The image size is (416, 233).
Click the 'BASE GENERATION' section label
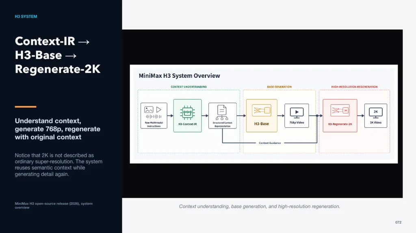pyautogui.click(x=279, y=87)
